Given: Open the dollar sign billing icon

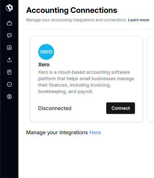Looking at the screenshot, I should click(9, 97).
